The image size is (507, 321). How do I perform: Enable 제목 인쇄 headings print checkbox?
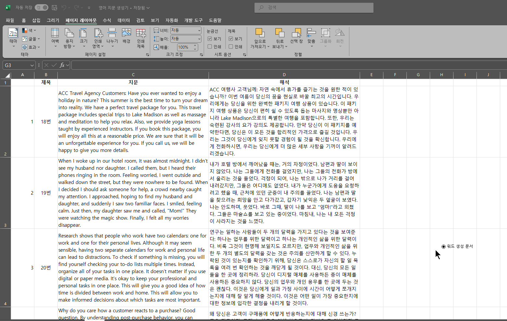tap(231, 47)
